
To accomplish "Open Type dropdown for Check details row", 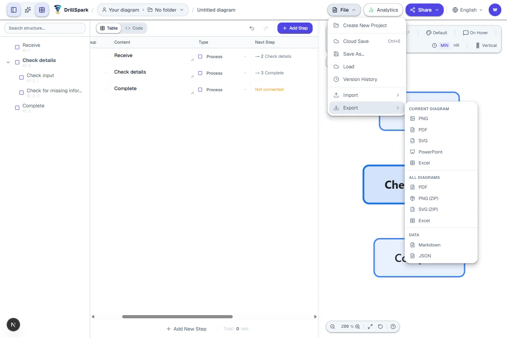I will 223,73.
